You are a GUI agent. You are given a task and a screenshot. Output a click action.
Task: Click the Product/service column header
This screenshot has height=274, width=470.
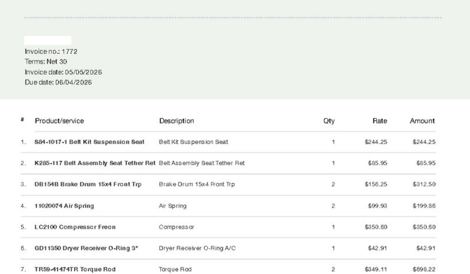(59, 121)
